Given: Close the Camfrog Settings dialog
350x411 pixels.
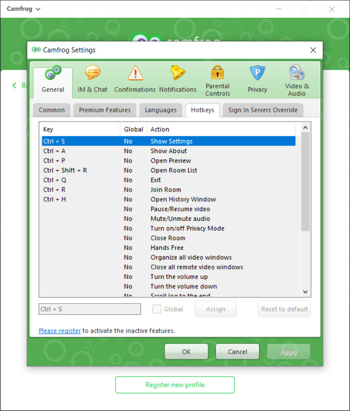Looking at the screenshot, I should 313,50.
